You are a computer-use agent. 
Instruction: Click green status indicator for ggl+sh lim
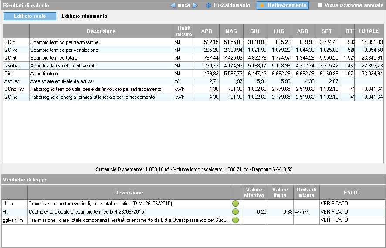[235, 220]
